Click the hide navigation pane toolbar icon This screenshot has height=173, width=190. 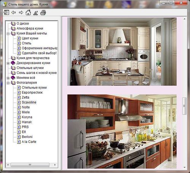[6, 13]
